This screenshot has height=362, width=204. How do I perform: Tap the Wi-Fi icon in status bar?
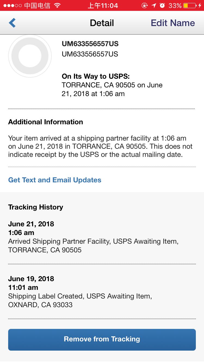click(57, 5)
